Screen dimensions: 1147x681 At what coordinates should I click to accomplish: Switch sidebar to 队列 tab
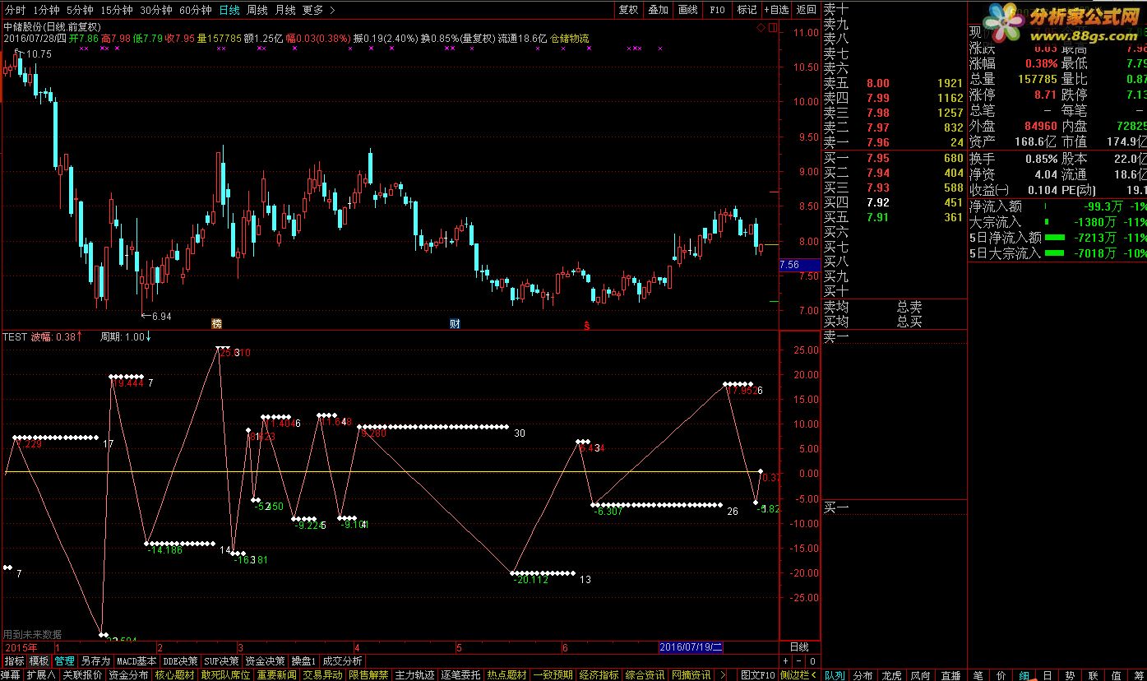(835, 674)
